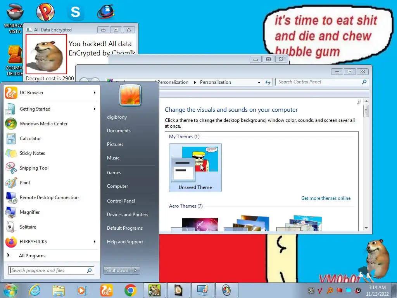Open Documents from the Start menu
The image size is (397, 298).
[x=119, y=131]
